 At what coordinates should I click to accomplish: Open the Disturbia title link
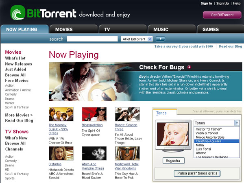[x=55, y=164]
